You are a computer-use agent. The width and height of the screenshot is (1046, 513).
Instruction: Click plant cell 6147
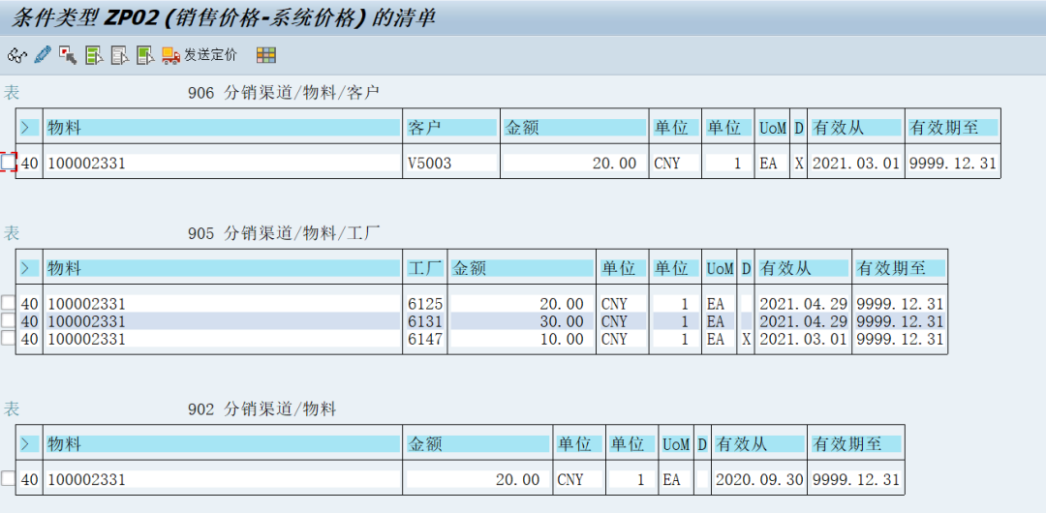click(425, 339)
